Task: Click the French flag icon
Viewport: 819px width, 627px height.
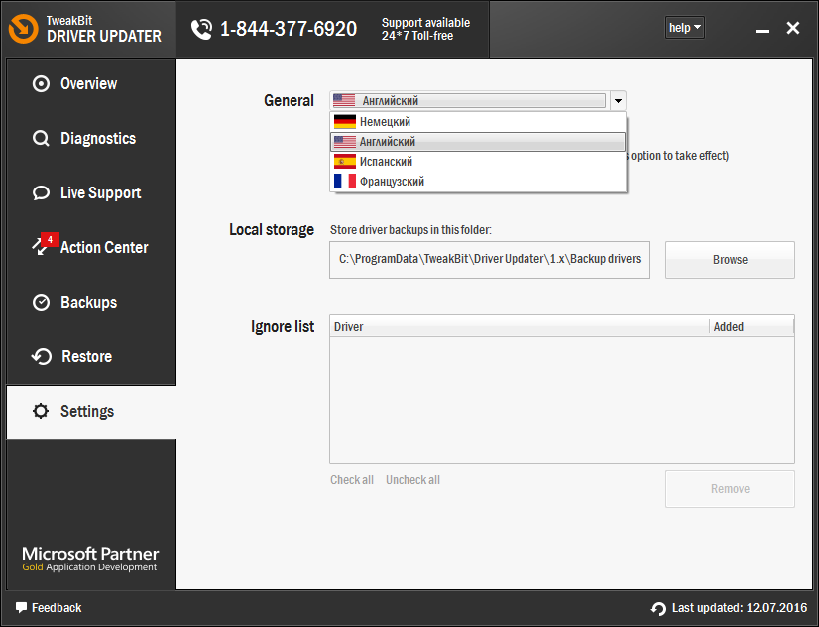Action: click(345, 182)
